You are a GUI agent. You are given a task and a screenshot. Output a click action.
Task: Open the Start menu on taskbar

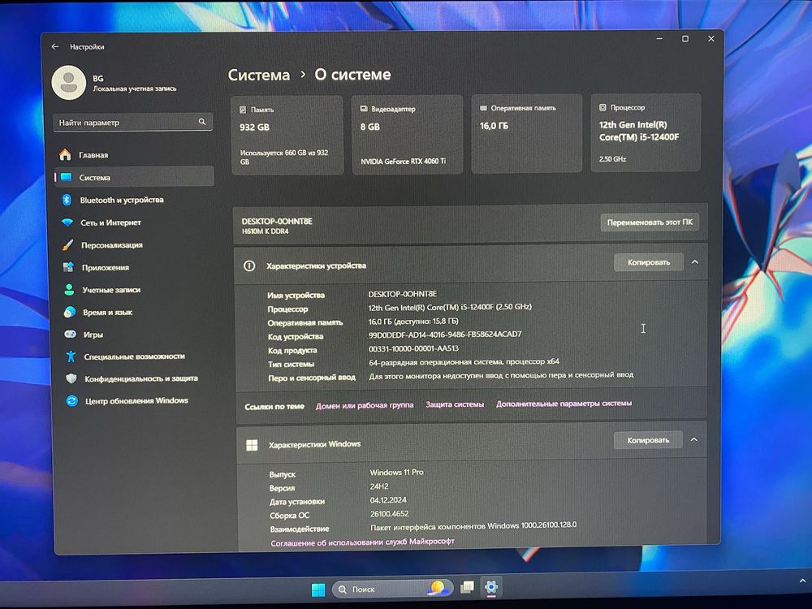[x=318, y=590]
